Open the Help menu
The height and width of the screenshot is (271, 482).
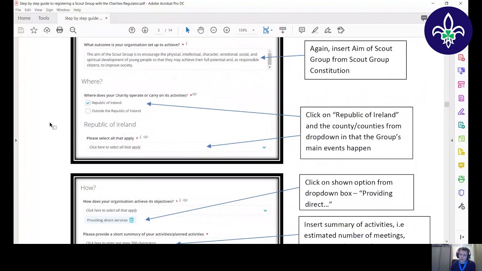pyautogui.click(x=77, y=10)
